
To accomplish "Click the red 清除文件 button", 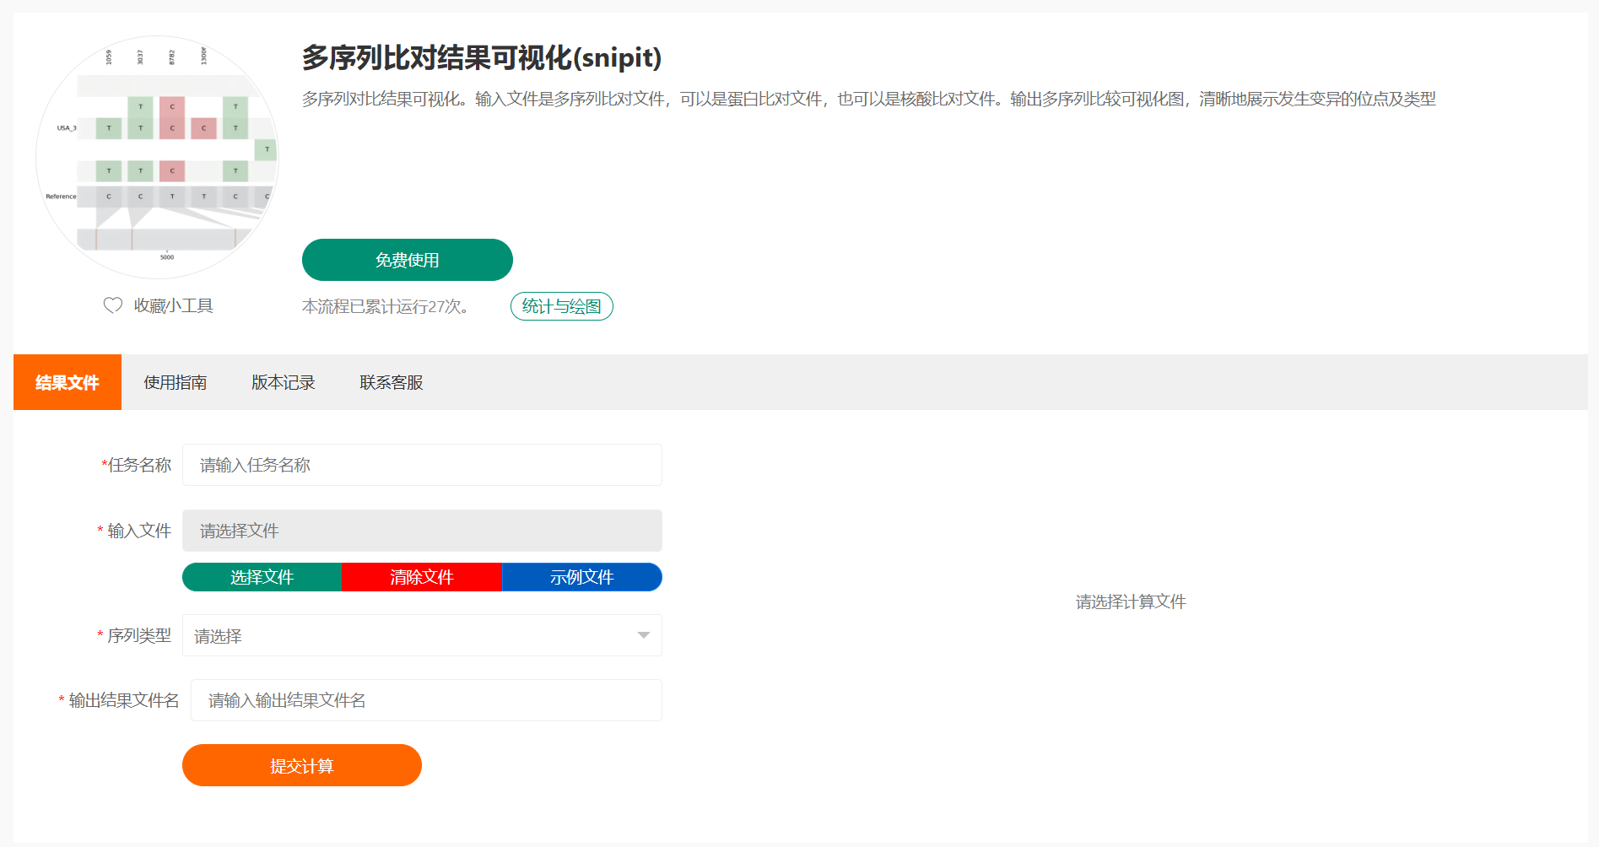I will tap(422, 577).
